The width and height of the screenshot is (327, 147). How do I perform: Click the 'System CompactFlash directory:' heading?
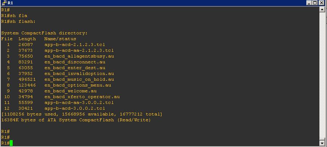(x=44, y=33)
